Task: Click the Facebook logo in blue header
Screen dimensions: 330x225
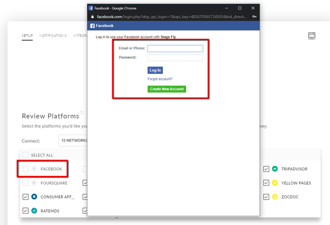Action: (x=92, y=26)
